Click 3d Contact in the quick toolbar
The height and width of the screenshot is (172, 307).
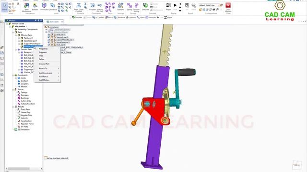(98, 18)
